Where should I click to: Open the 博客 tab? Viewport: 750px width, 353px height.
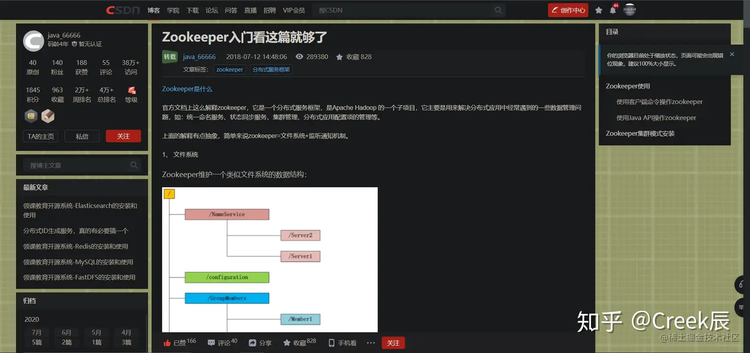(154, 10)
